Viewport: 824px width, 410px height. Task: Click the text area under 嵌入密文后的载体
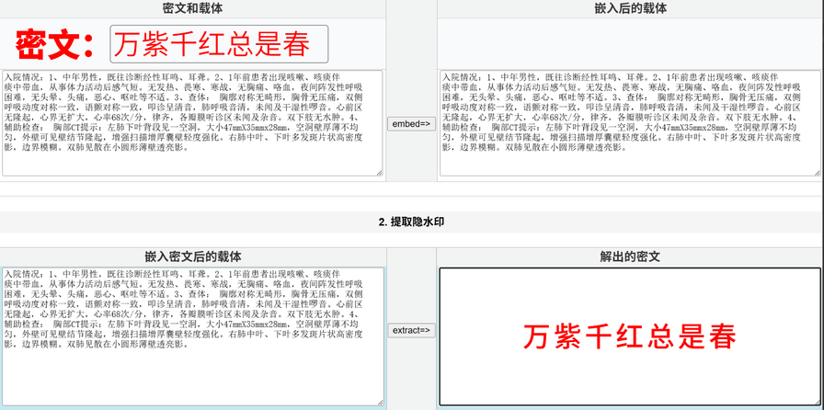192,336
